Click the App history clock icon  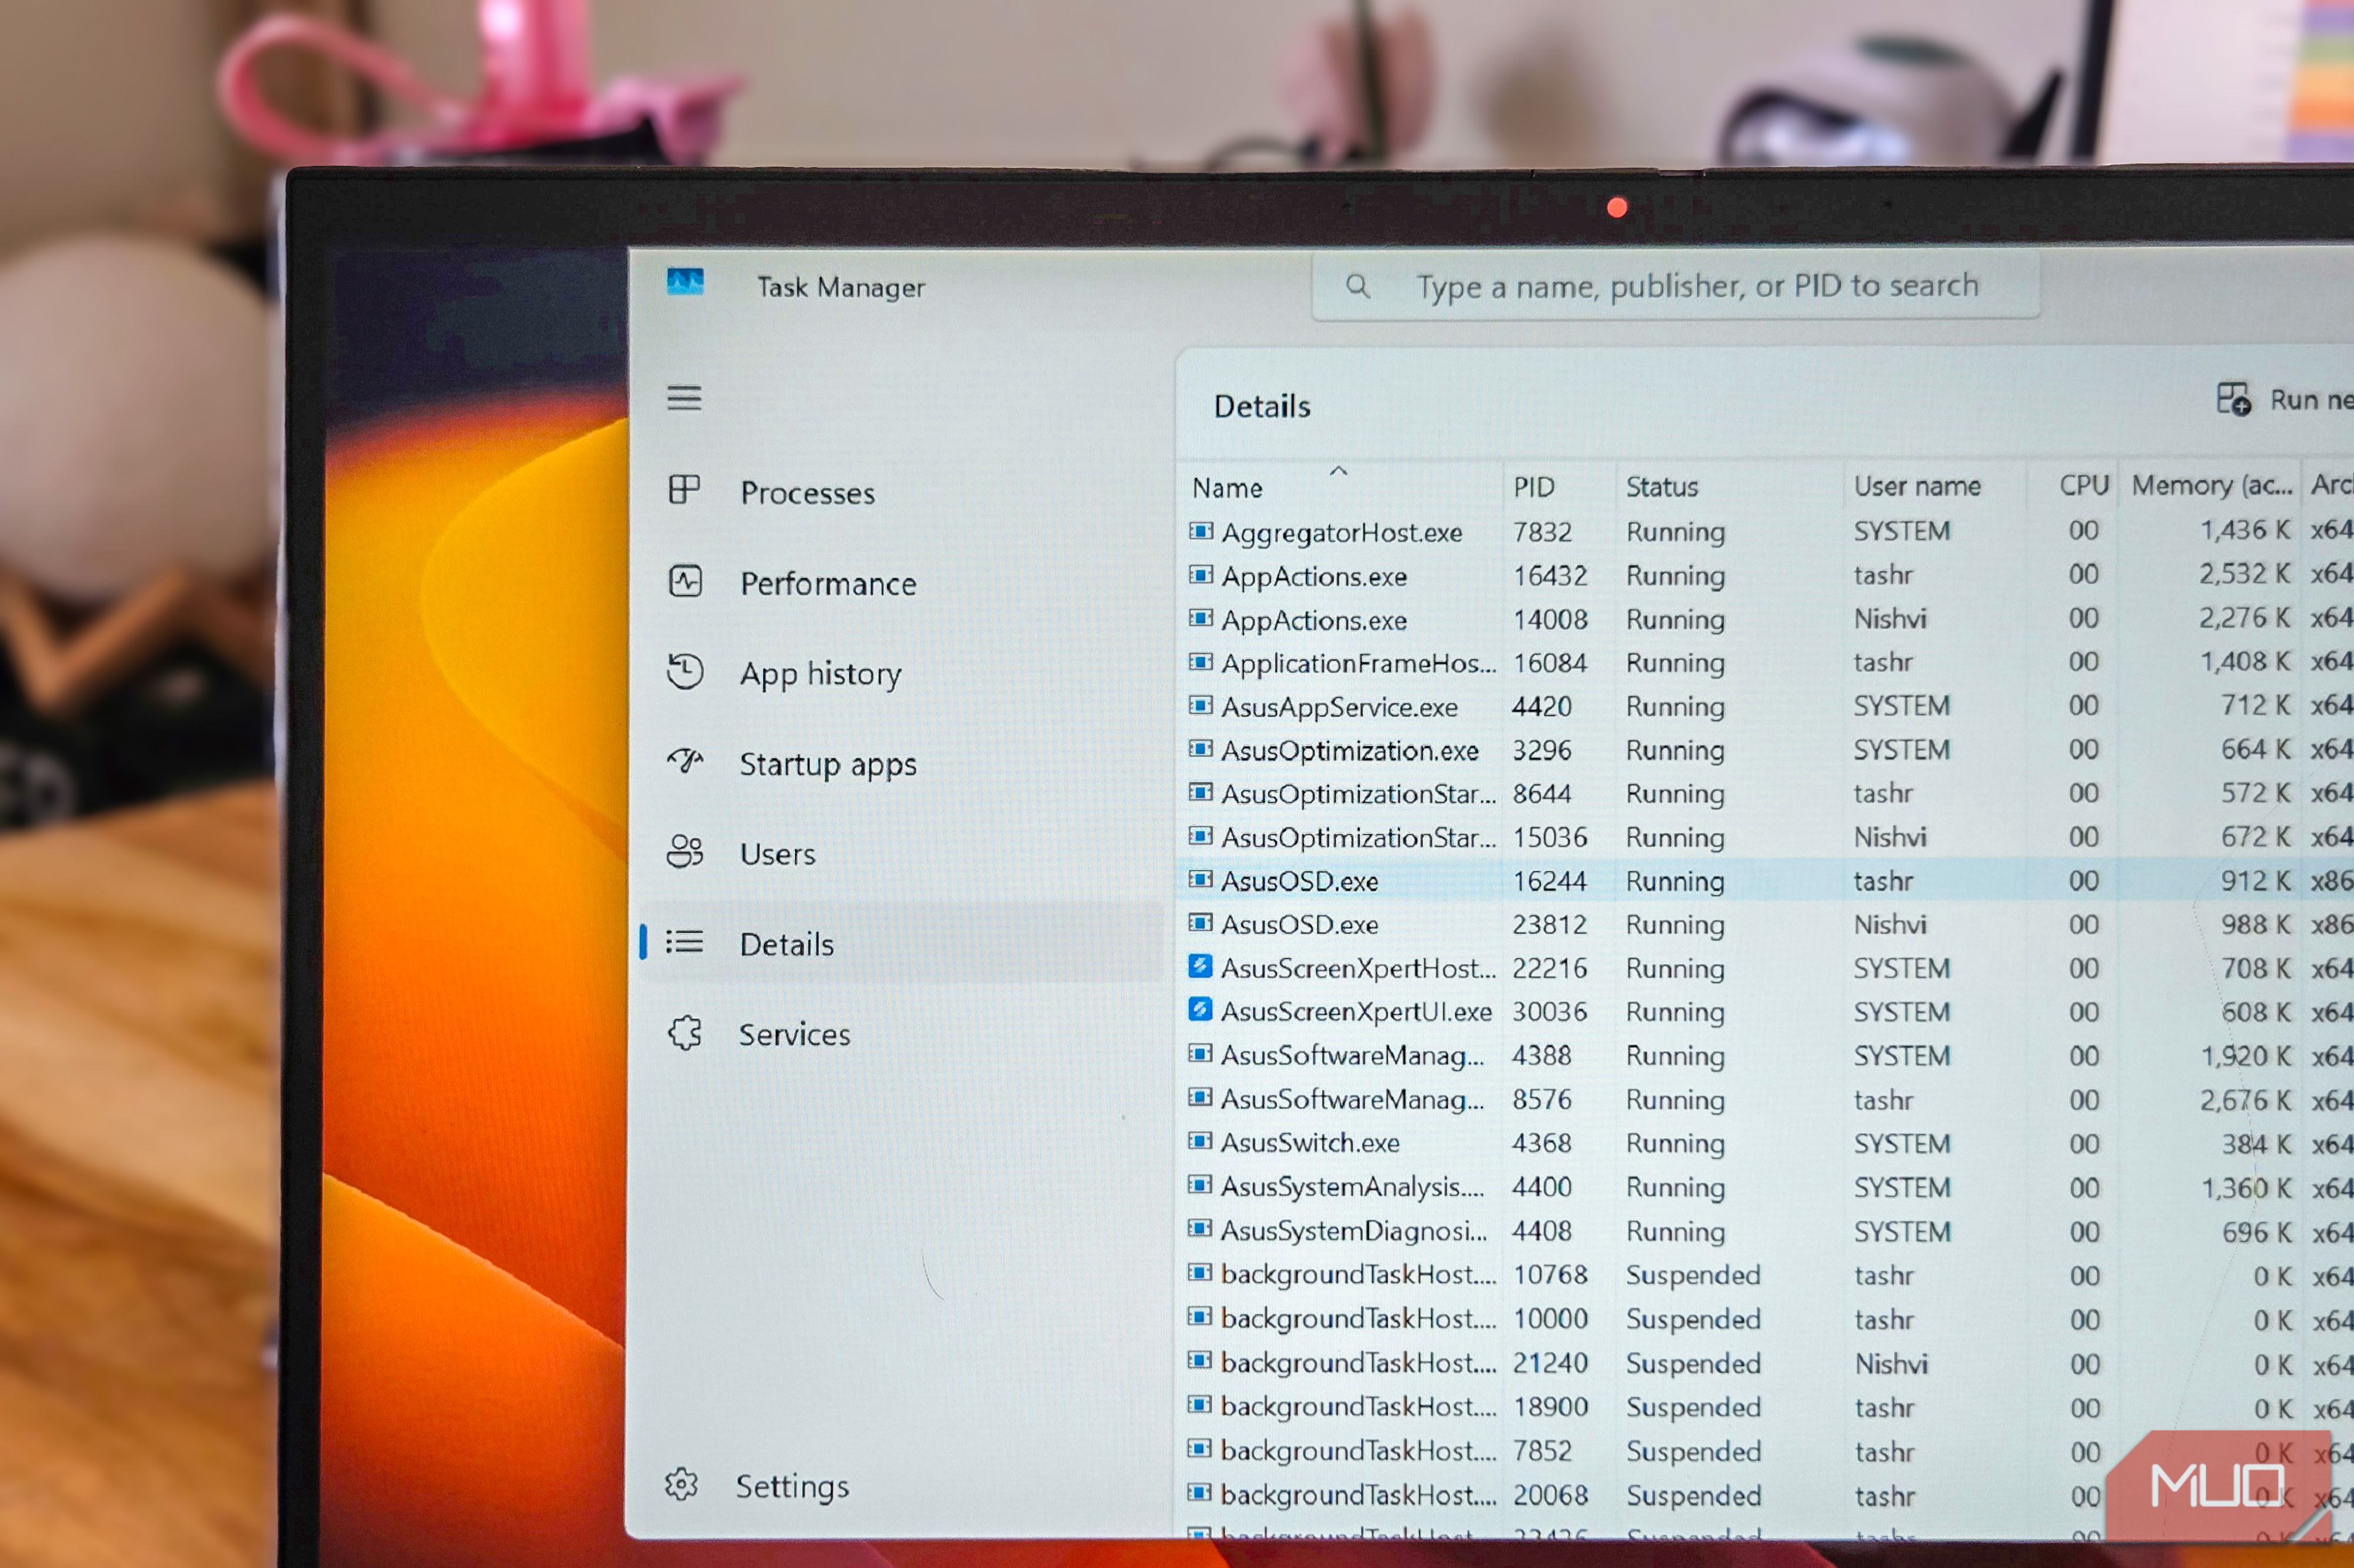pos(685,671)
